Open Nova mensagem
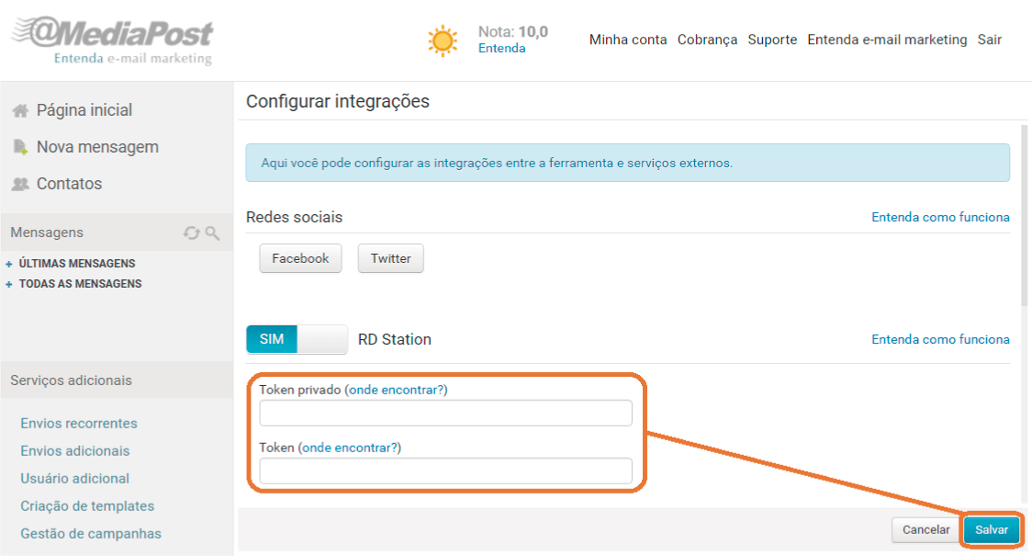 pos(97,147)
